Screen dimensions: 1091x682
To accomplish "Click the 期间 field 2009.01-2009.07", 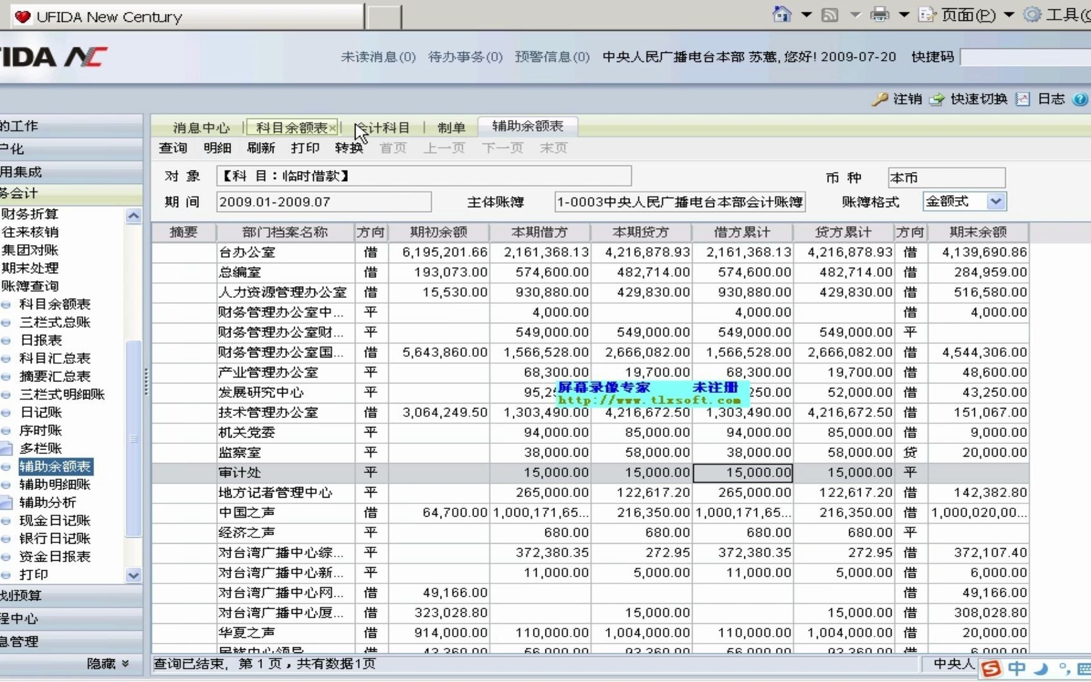I will pos(324,202).
